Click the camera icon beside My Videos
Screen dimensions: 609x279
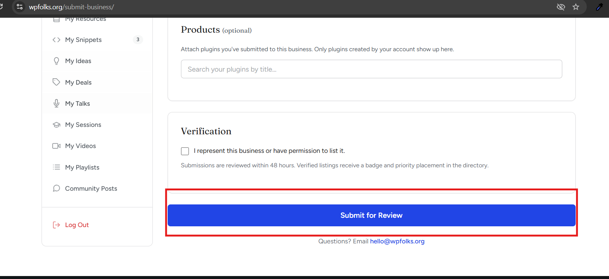pyautogui.click(x=56, y=146)
